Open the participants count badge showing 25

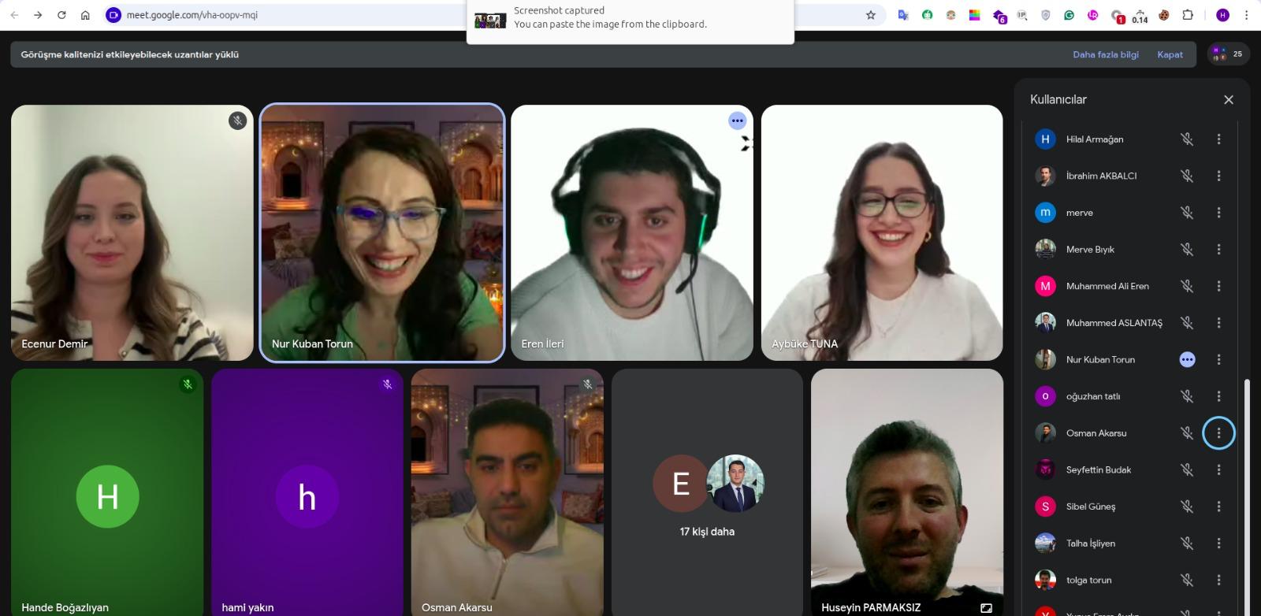[x=1228, y=54]
